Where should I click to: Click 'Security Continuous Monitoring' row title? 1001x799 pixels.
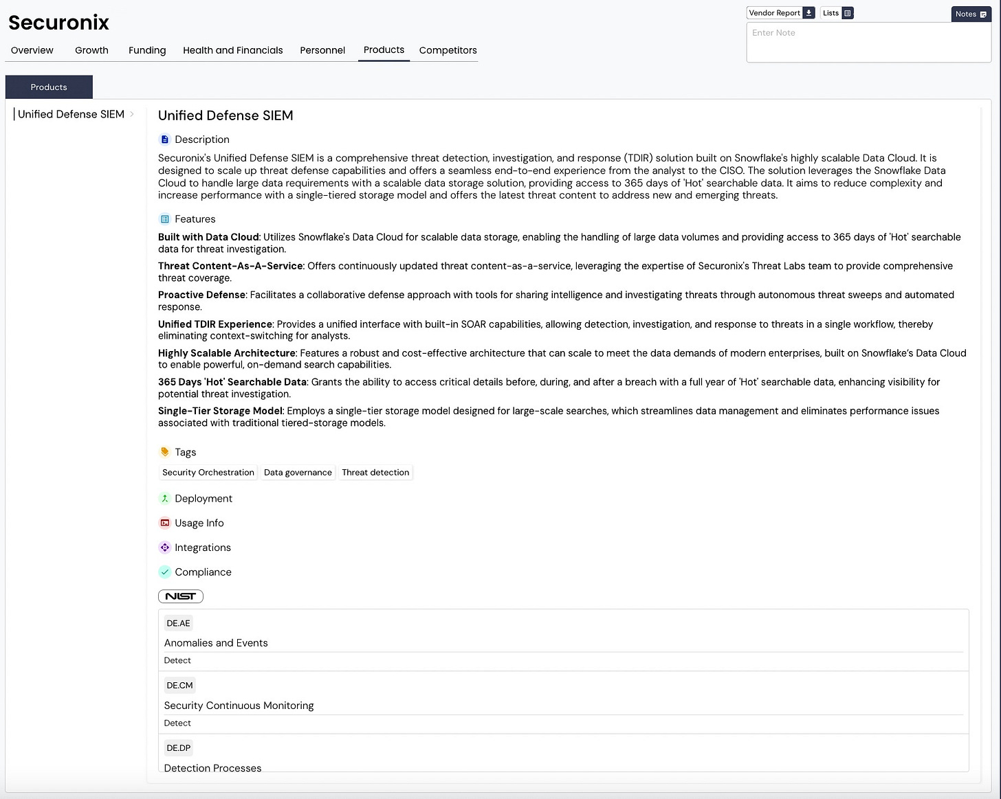click(239, 706)
